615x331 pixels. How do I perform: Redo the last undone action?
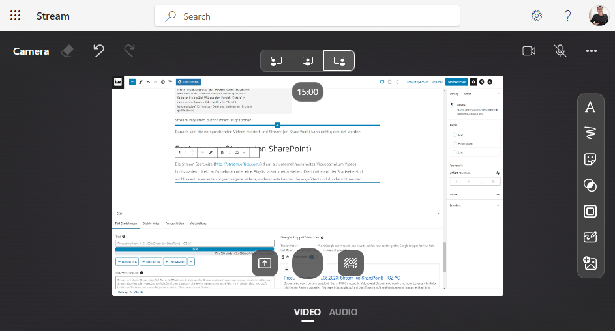(129, 51)
